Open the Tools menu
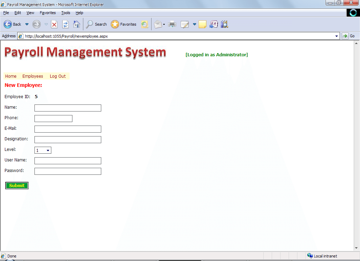The width and height of the screenshot is (360, 261). click(66, 13)
